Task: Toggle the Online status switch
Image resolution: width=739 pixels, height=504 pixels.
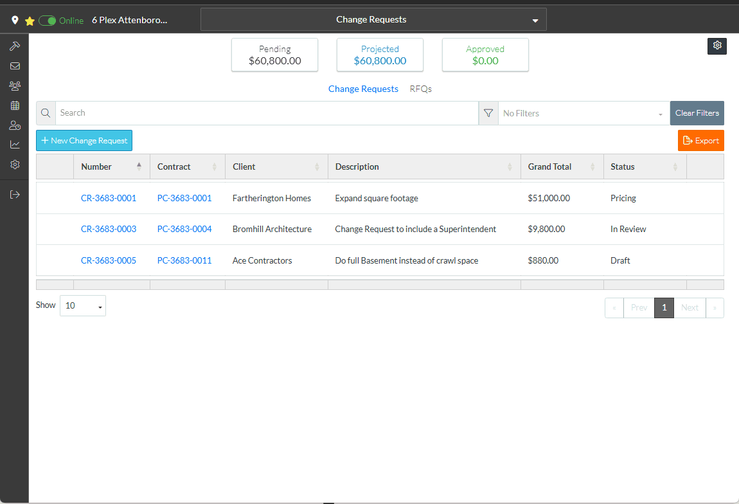Action: (48, 21)
